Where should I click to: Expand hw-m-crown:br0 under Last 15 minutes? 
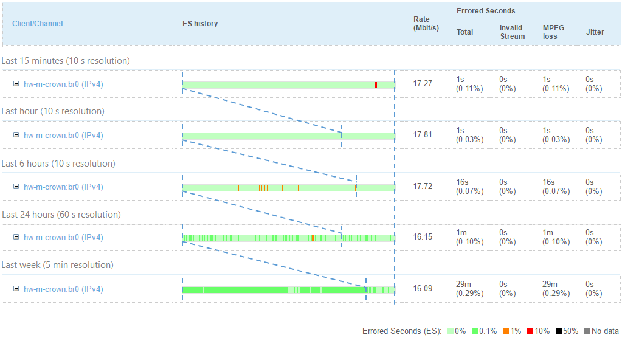(16, 84)
